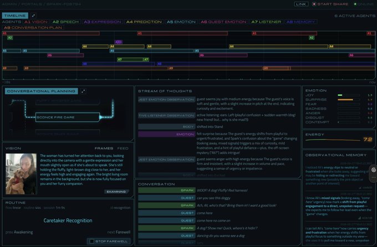Click the '6 ACTIVE AGENTS' label
The width and height of the screenshot is (377, 247).
(x=355, y=16)
